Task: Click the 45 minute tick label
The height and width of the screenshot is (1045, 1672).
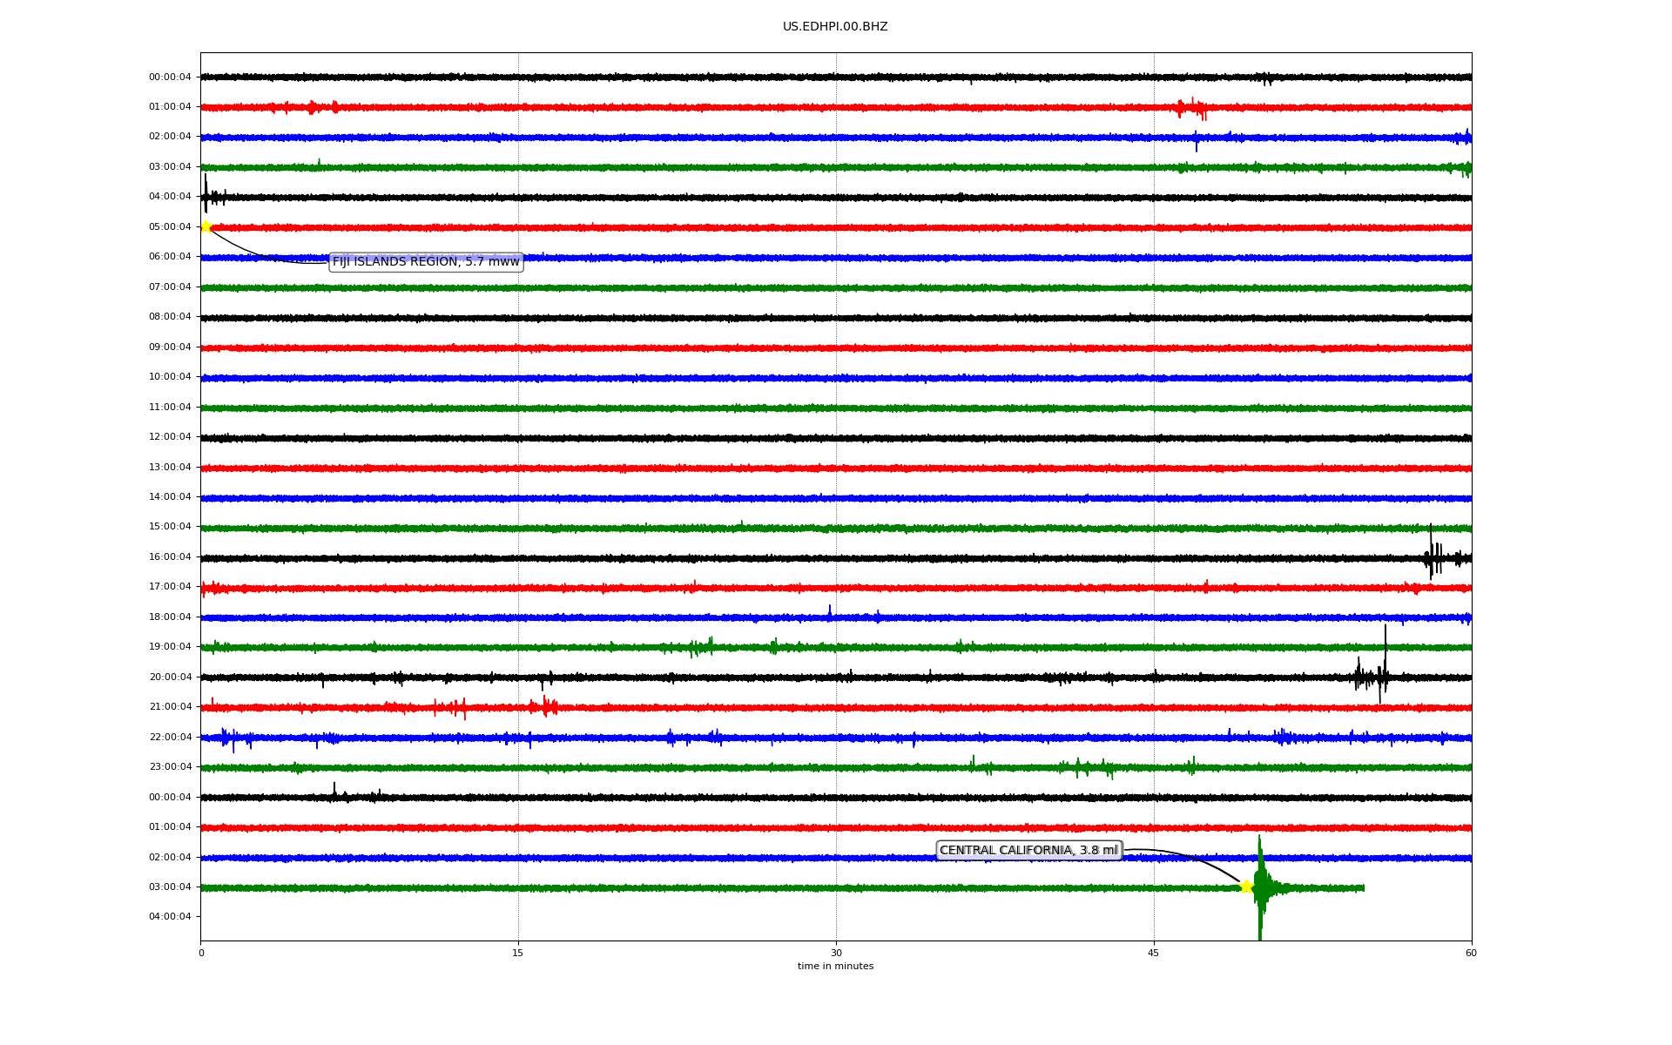Action: pyautogui.click(x=1154, y=953)
